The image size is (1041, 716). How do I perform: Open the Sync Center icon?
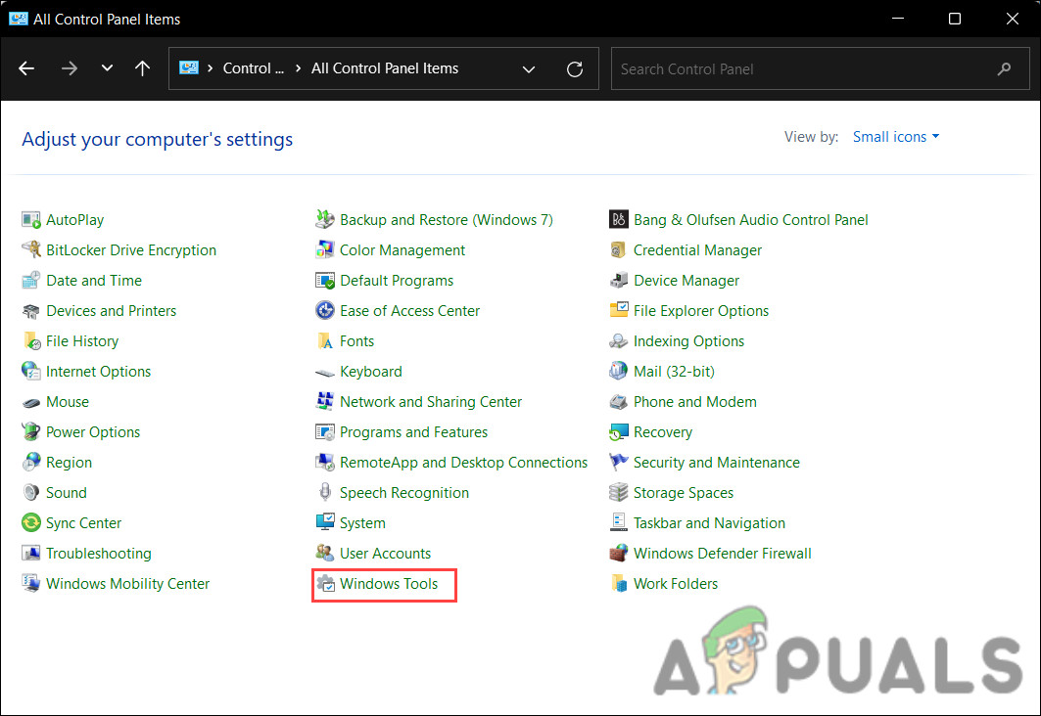pyautogui.click(x=31, y=523)
